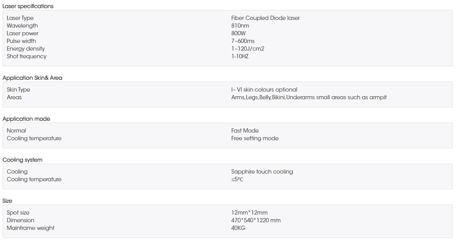
Task: Click the "1-10HZ" shot frequency value
Action: (x=240, y=56)
